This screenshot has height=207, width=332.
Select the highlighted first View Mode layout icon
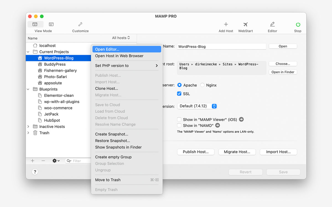click(x=35, y=24)
